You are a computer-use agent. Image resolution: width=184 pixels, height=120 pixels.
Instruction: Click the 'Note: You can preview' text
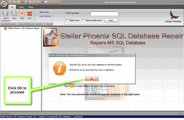point(100,94)
